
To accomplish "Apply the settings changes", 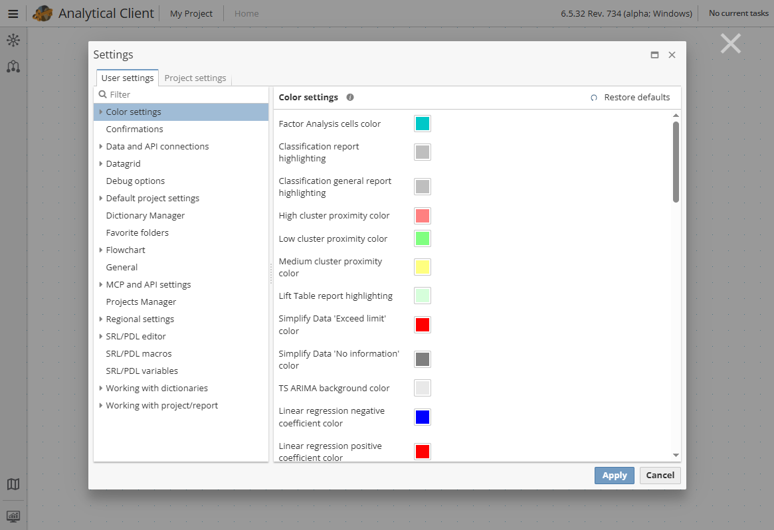I will point(614,475).
